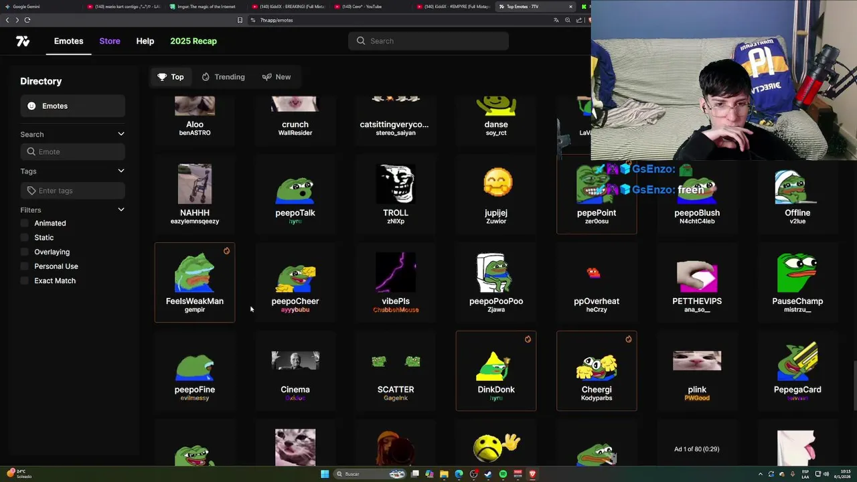The image size is (857, 482).
Task: Click the trending flame badge on FeelsWeakMan
Action: pyautogui.click(x=226, y=251)
